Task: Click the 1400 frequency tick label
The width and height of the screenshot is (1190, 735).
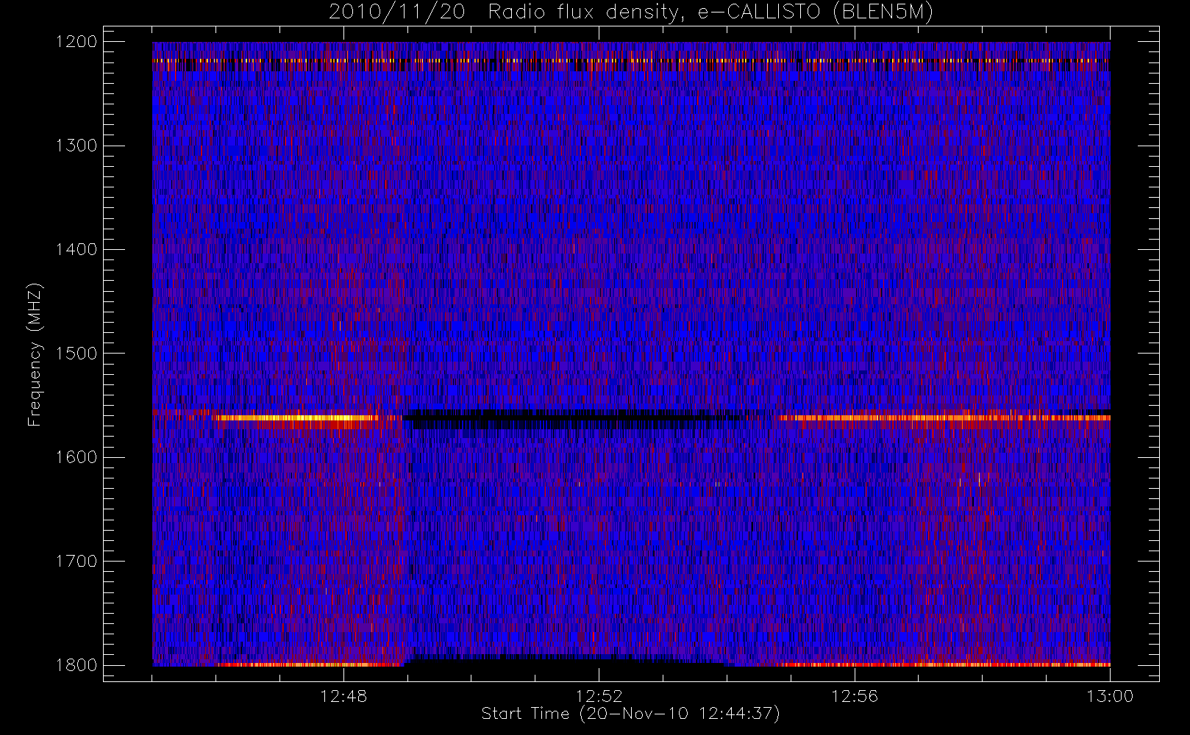Action: (x=76, y=250)
